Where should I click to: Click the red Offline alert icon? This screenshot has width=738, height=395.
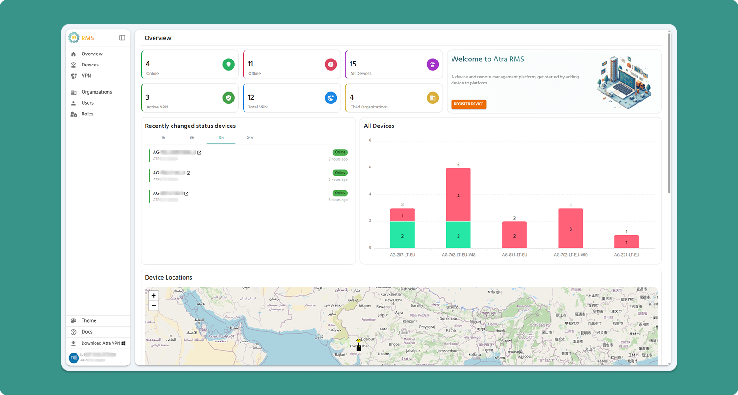[331, 65]
